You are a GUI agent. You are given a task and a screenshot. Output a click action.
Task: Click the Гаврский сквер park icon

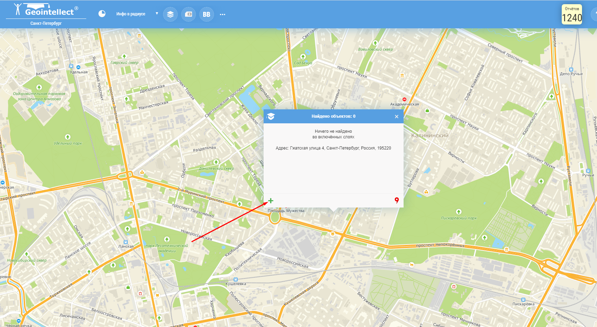(x=124, y=56)
